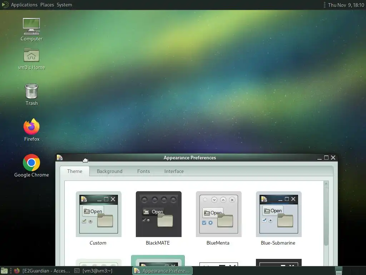Click the theme list scrollbar handle
This screenshot has width=366, height=275.
click(326, 216)
